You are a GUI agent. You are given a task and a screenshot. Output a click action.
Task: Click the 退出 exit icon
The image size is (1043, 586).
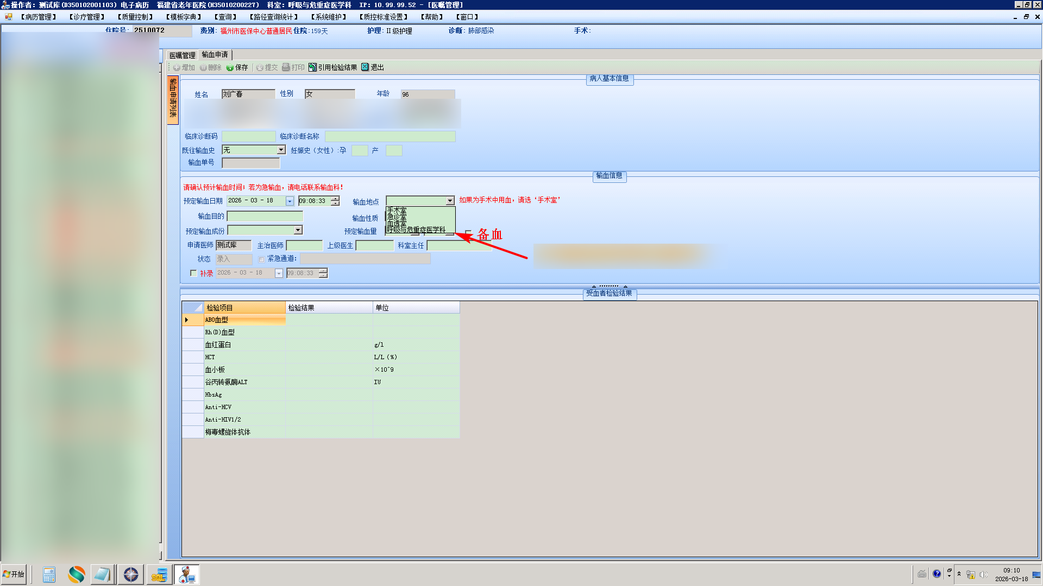365,67
